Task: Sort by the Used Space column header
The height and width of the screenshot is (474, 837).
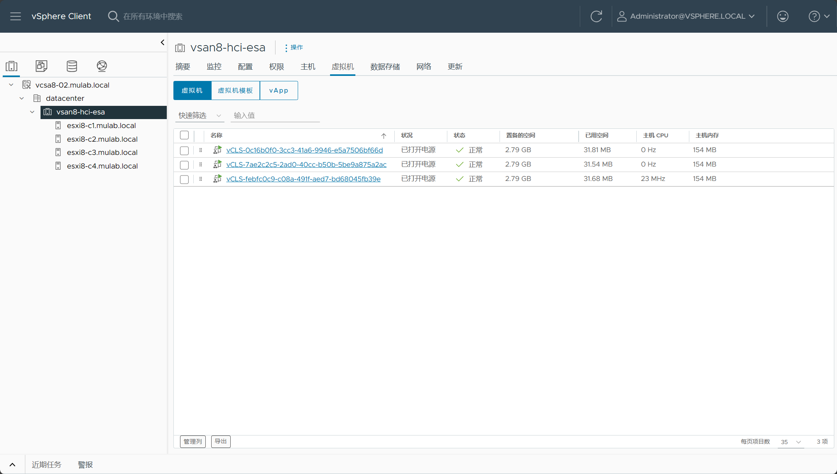Action: click(x=597, y=135)
